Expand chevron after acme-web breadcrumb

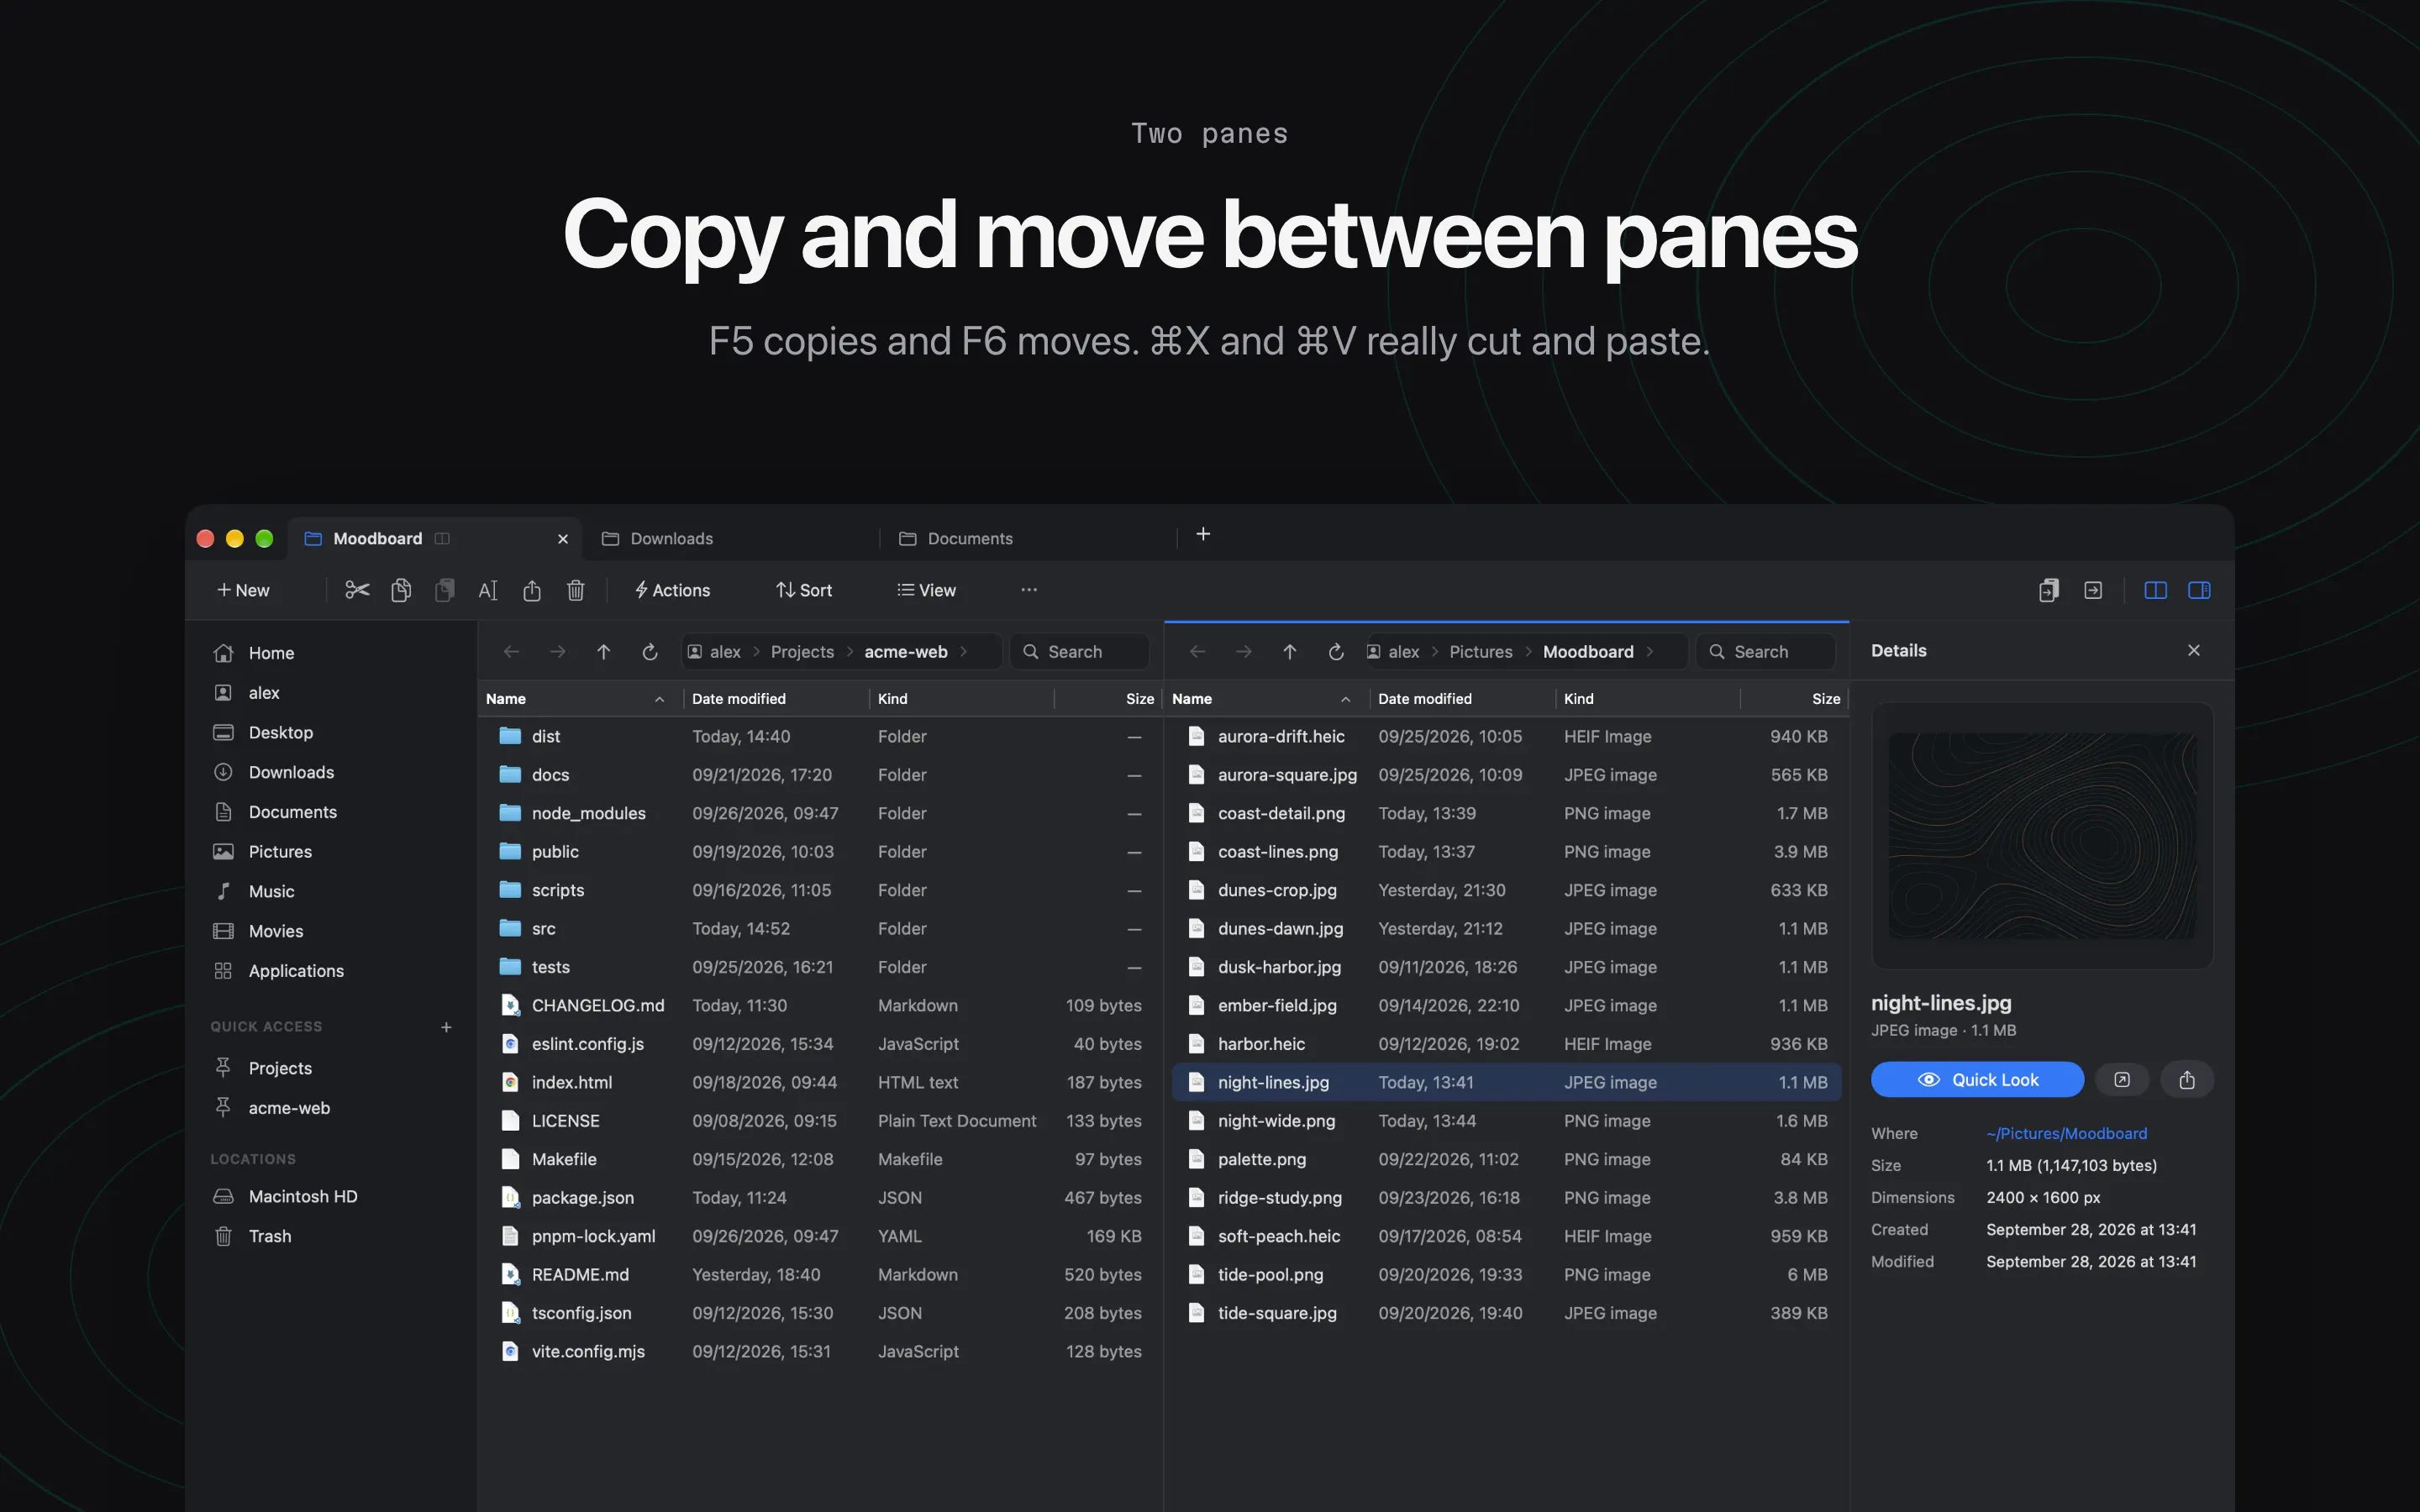(x=964, y=652)
